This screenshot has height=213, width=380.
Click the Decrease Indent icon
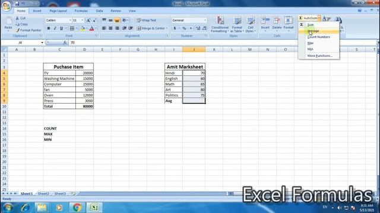tap(124, 28)
